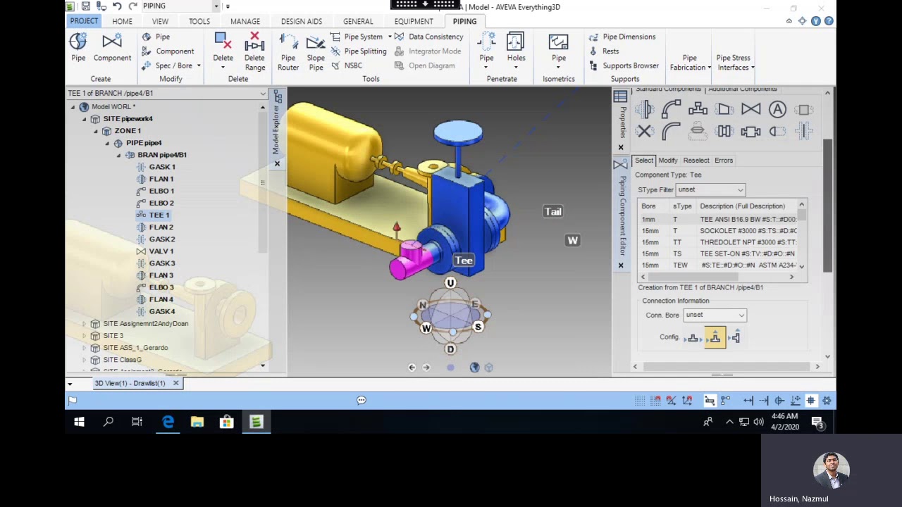Click the Pipe Dimensions button
Viewport: 902px width, 507px height.
click(x=622, y=37)
